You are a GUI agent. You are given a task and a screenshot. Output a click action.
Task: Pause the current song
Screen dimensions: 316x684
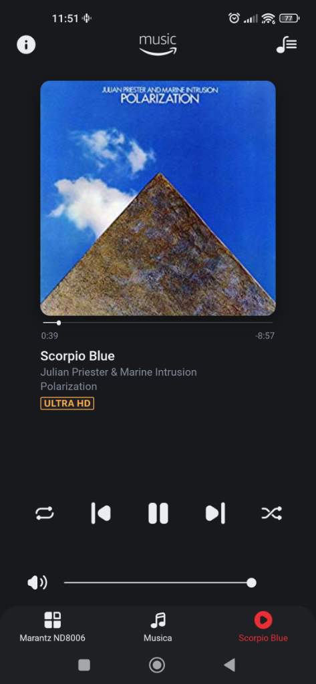coord(158,513)
